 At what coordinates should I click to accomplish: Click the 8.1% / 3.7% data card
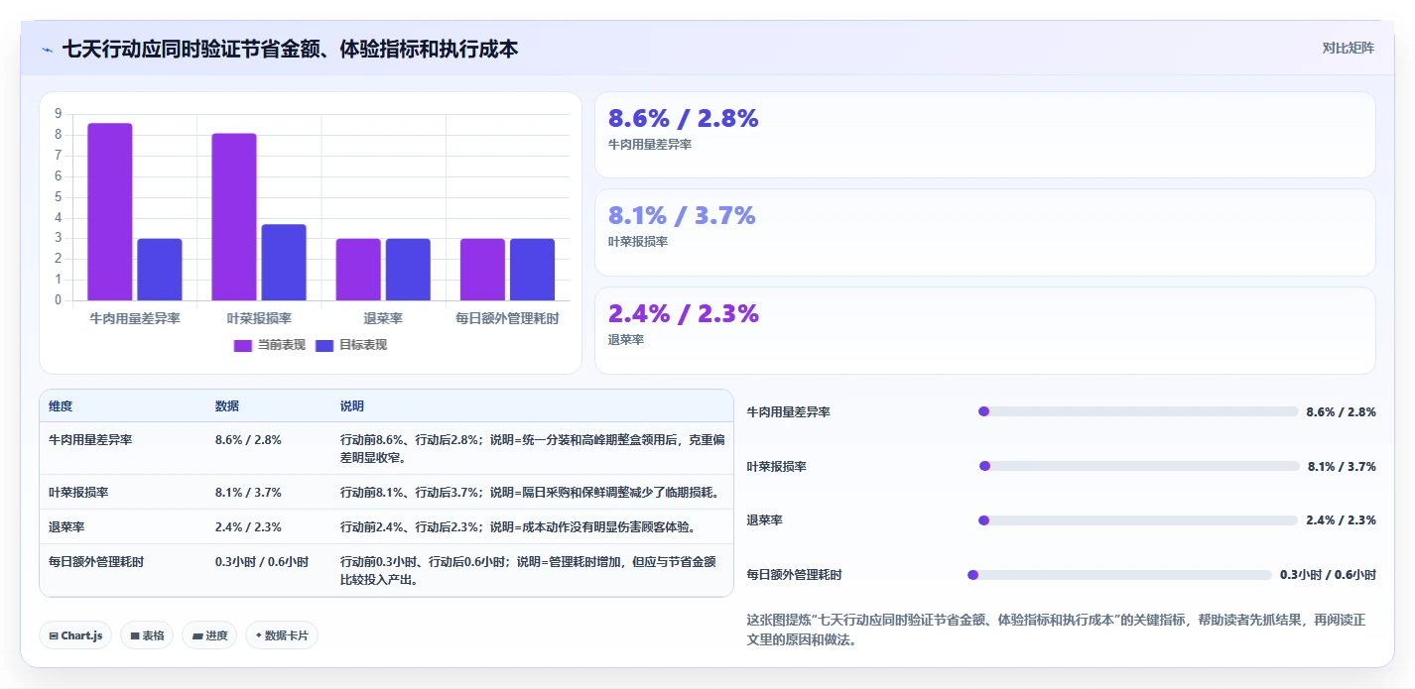(985, 232)
